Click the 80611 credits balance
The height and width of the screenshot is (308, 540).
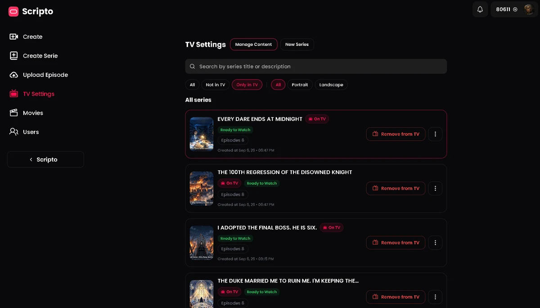tap(503, 9)
